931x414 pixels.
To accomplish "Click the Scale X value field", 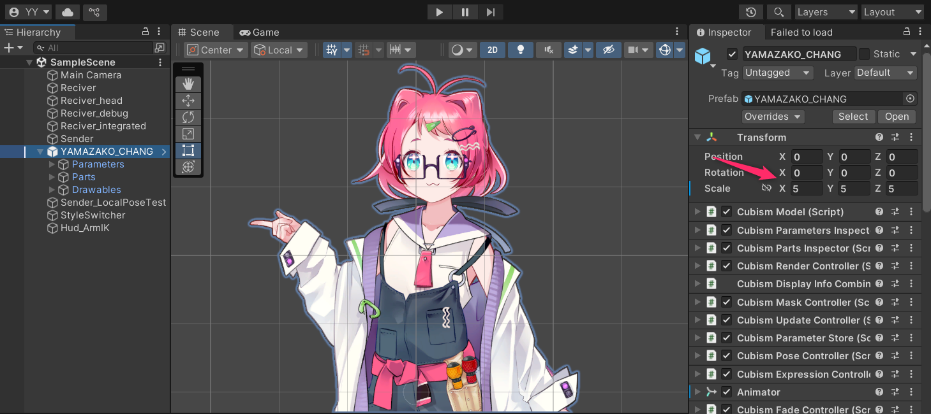I will coord(806,189).
